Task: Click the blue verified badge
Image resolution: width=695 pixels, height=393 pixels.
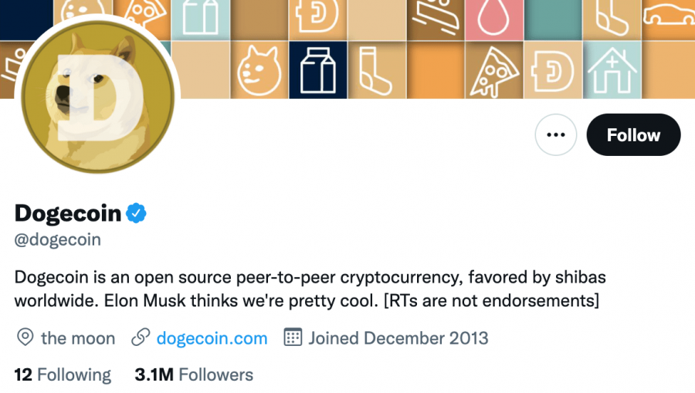Action: tap(137, 213)
